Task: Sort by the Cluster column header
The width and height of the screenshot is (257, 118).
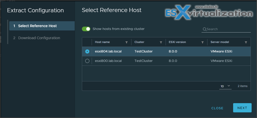Action: click(x=139, y=42)
